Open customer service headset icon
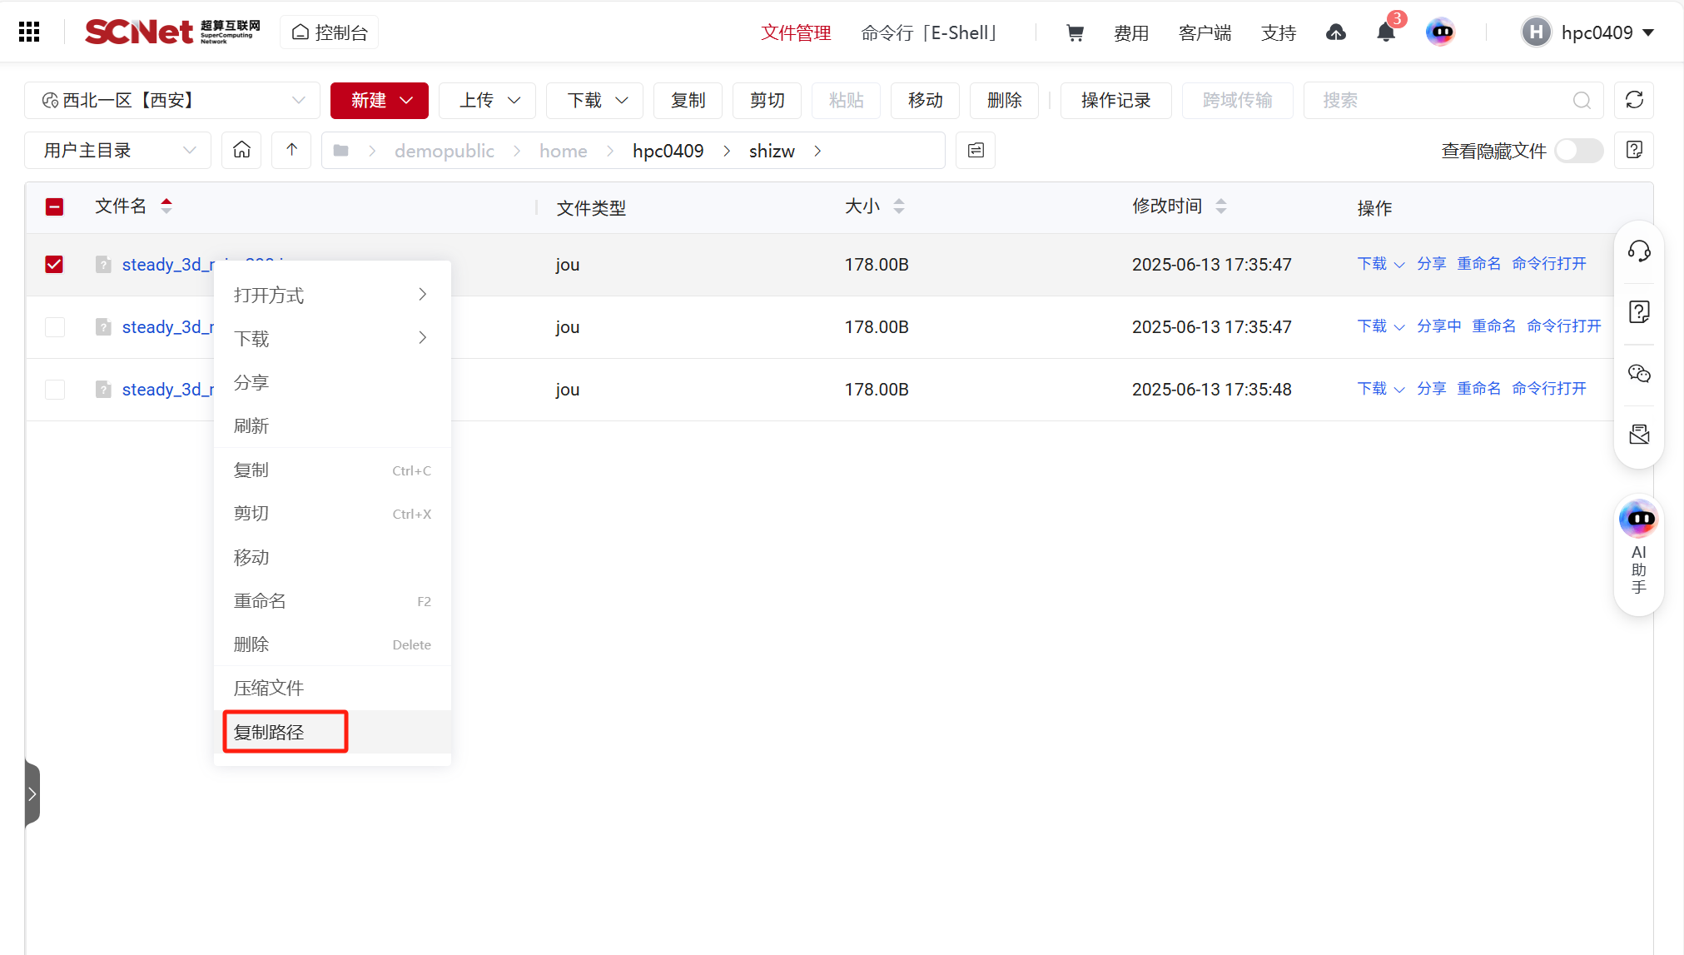 [1639, 251]
